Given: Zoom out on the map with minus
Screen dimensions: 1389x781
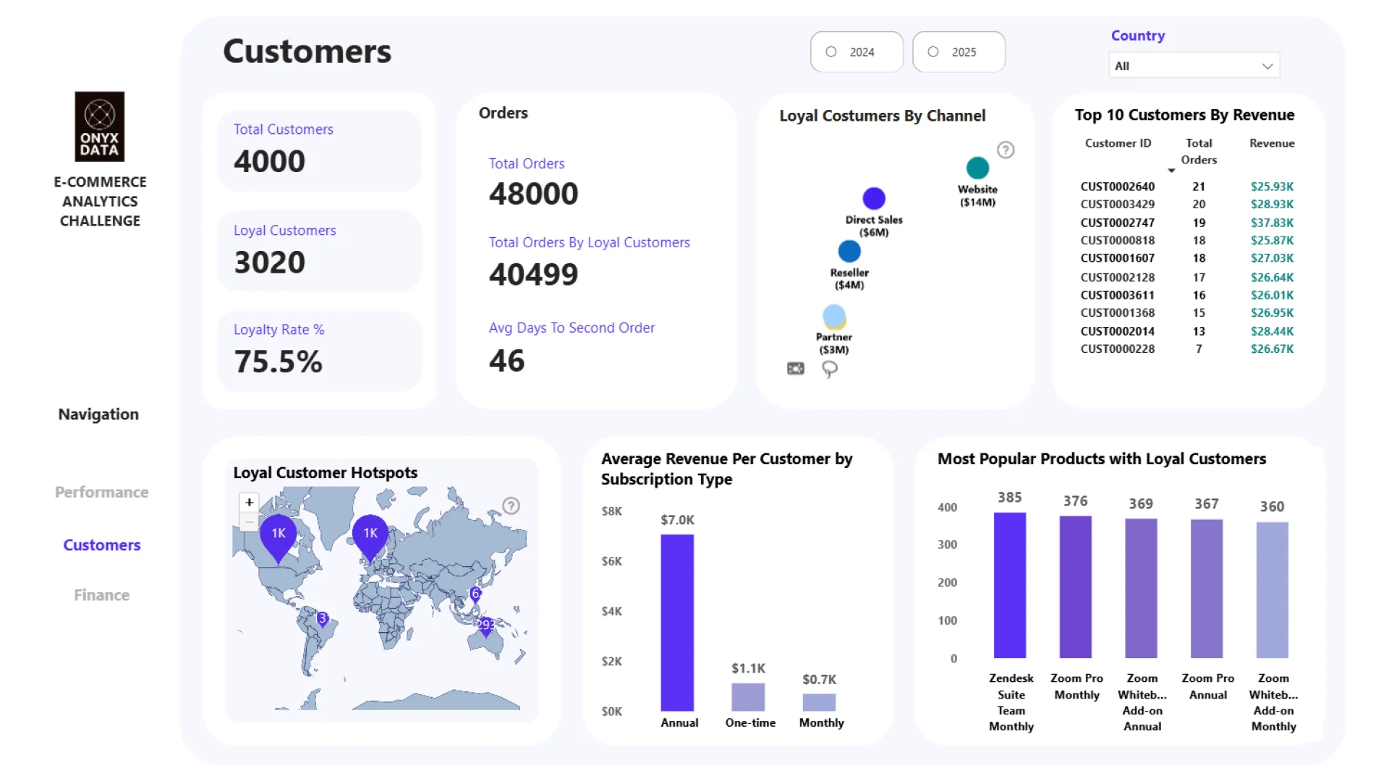Looking at the screenshot, I should pos(249,521).
